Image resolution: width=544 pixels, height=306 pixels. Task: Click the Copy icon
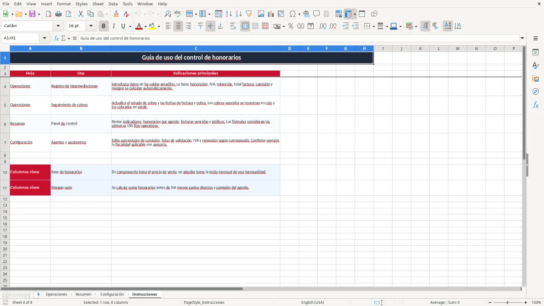pos(91,14)
